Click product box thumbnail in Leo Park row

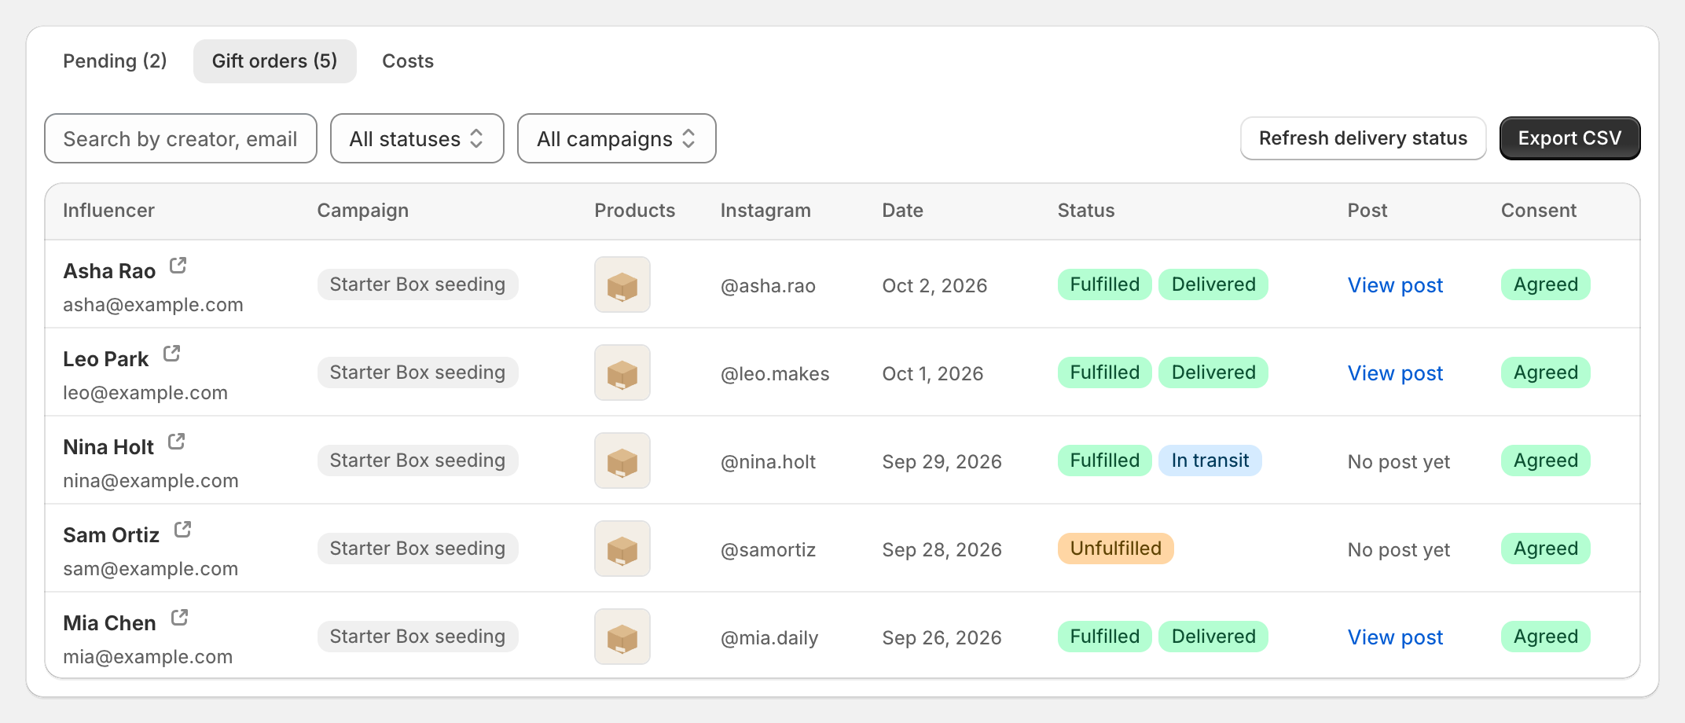622,373
